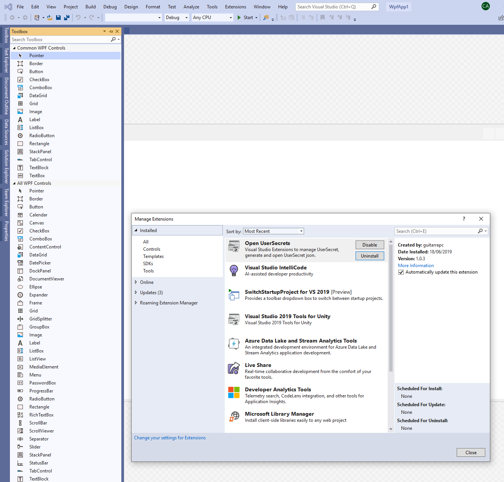Click the Save All toolbar icon

click(x=66, y=18)
